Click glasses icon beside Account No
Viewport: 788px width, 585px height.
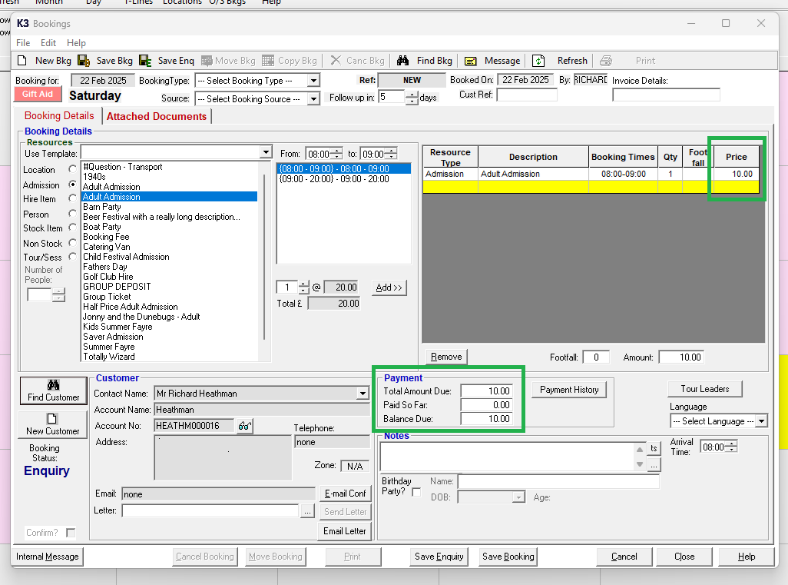coord(245,426)
